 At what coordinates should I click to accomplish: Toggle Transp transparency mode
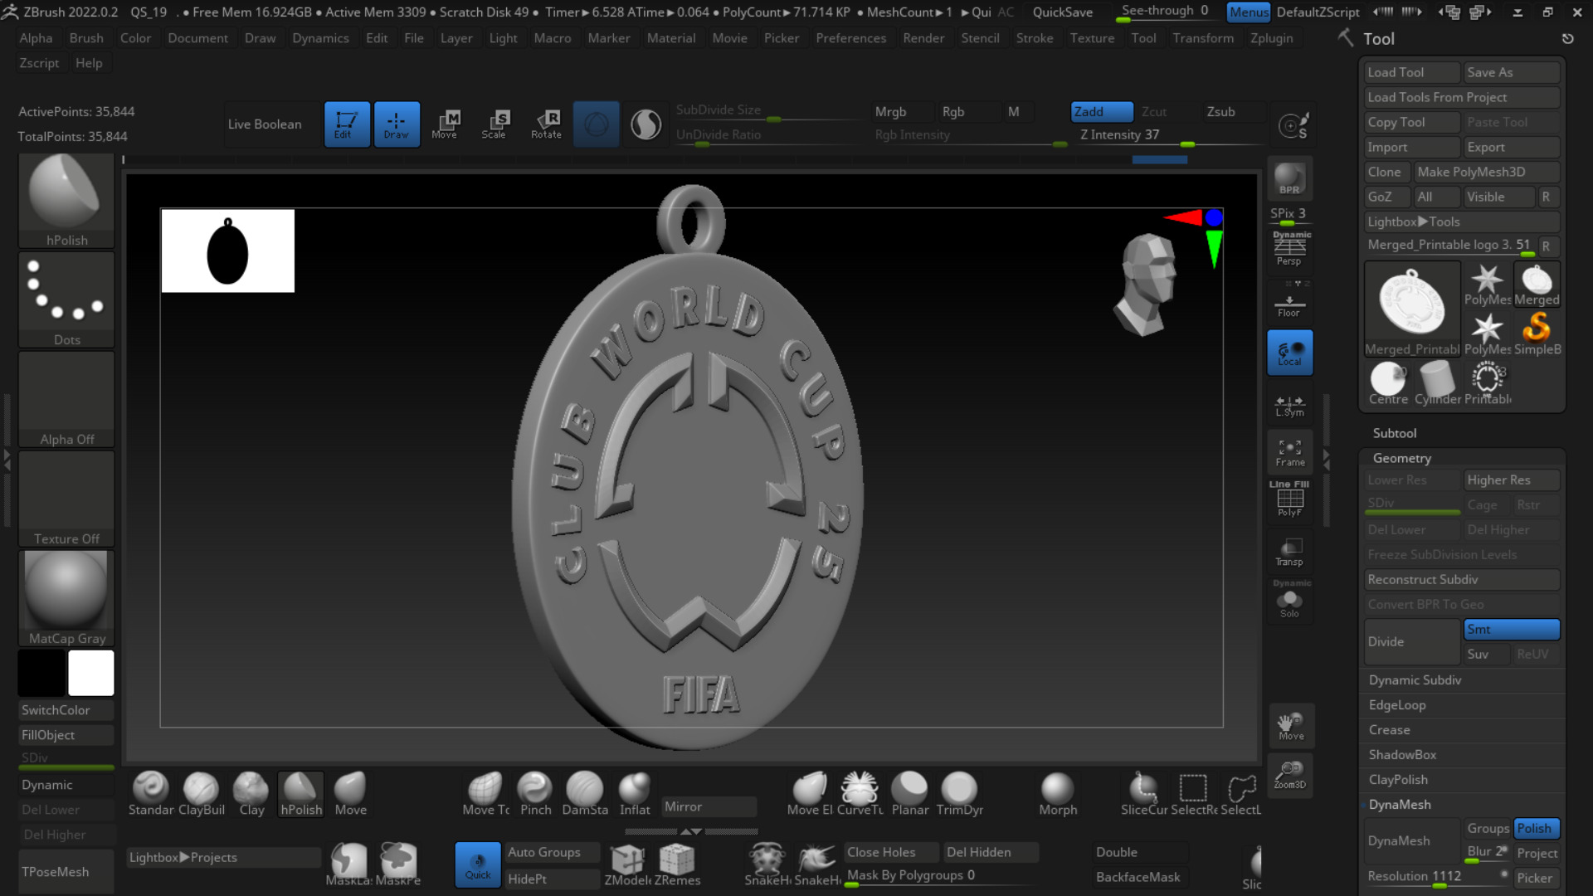(x=1289, y=553)
